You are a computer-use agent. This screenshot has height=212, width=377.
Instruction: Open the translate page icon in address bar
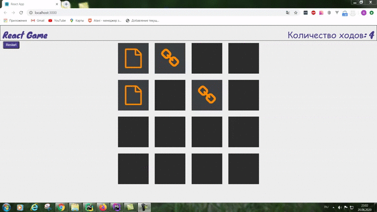tap(288, 13)
